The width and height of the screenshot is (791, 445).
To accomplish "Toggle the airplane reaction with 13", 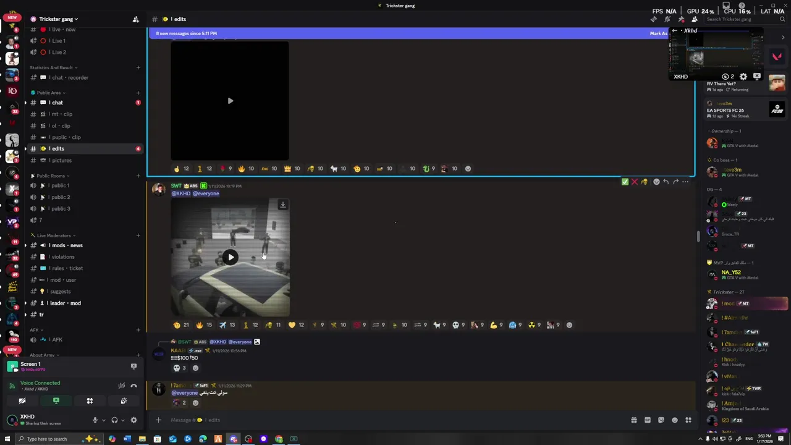I will click(227, 325).
